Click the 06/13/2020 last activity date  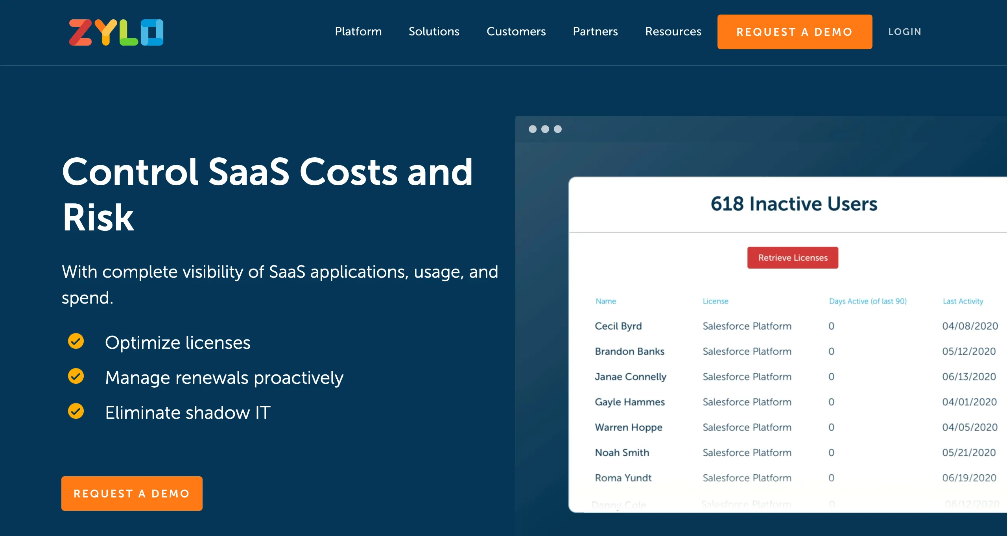click(x=969, y=377)
